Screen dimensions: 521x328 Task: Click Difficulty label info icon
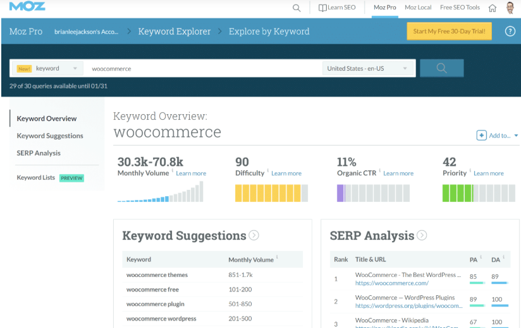[x=268, y=171]
